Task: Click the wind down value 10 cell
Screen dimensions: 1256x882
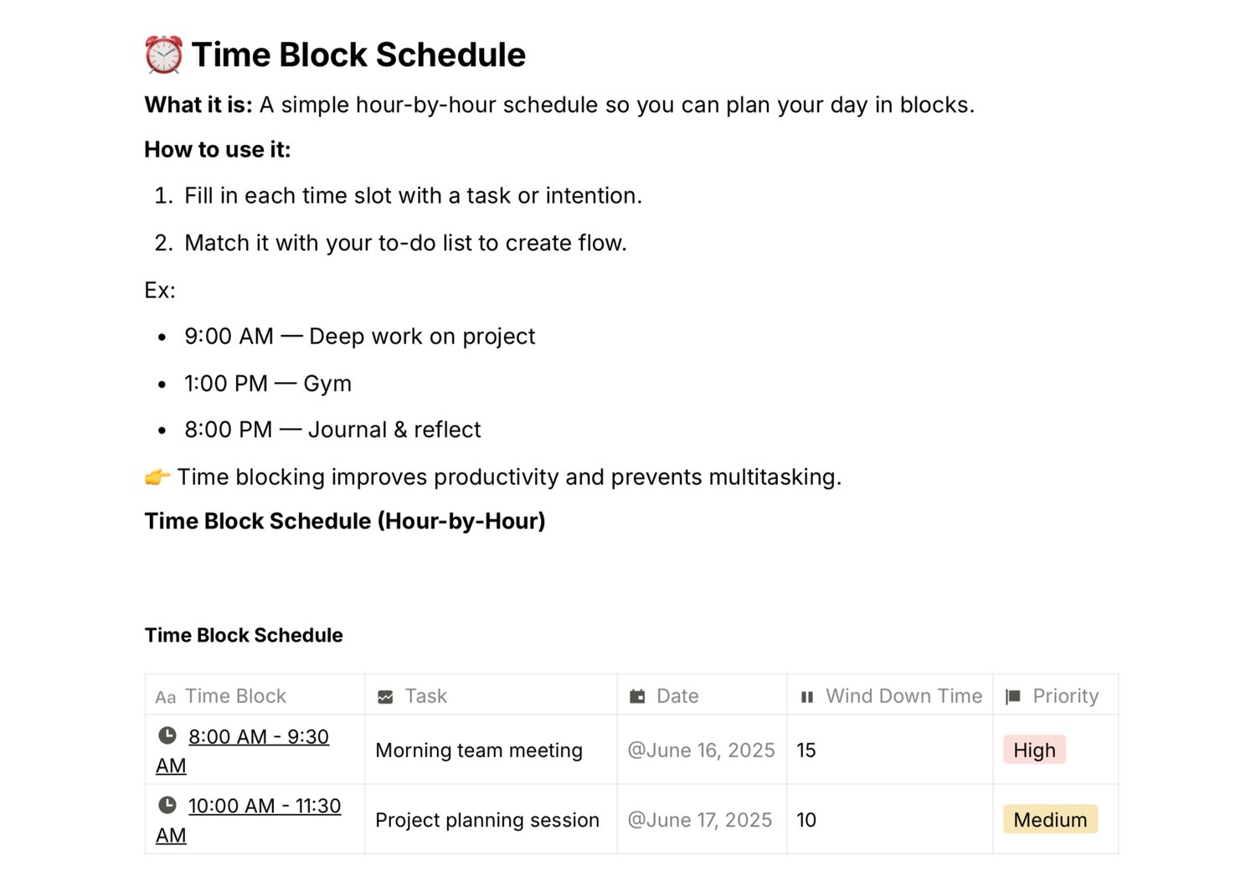Action: pos(806,820)
